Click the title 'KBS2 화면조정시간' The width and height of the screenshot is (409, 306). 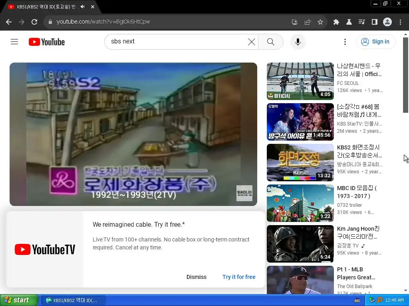[359, 151]
